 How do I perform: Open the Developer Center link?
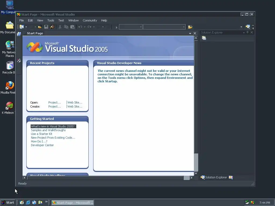42,145
